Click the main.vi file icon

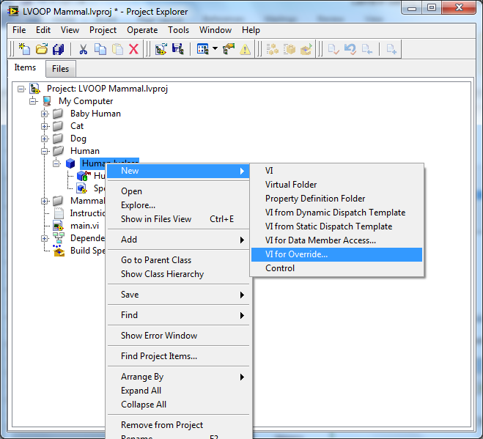point(58,226)
